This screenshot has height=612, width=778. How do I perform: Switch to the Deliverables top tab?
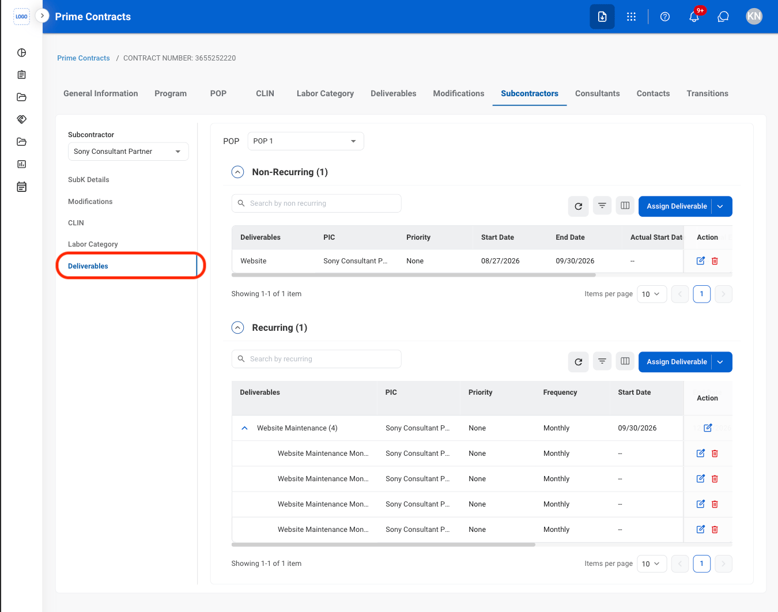click(394, 93)
